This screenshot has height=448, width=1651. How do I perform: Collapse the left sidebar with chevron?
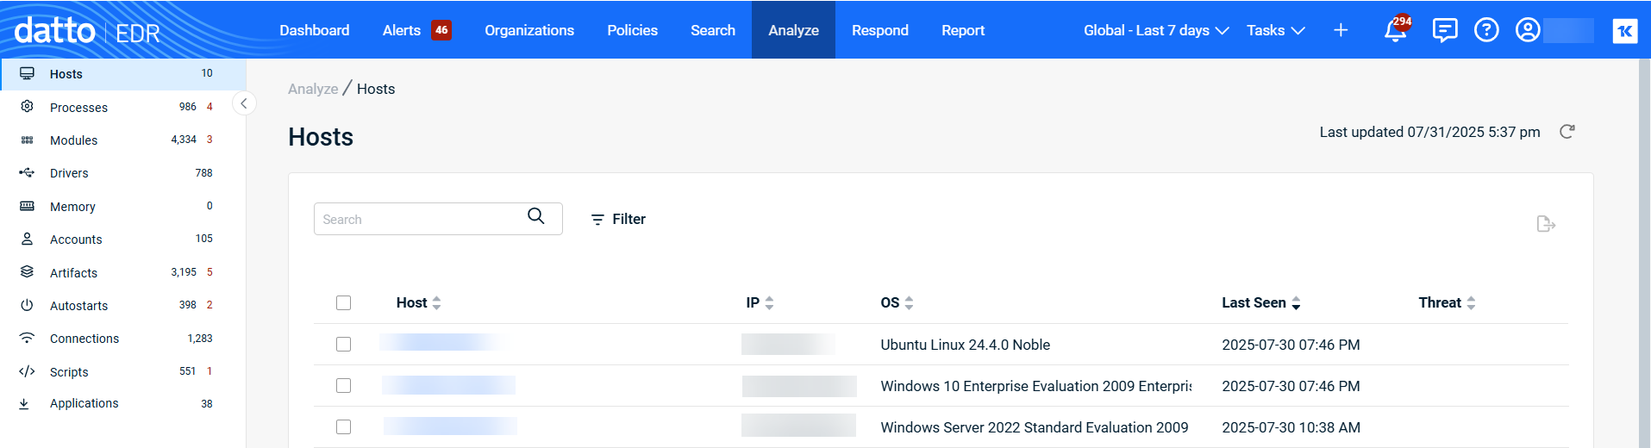[x=244, y=104]
